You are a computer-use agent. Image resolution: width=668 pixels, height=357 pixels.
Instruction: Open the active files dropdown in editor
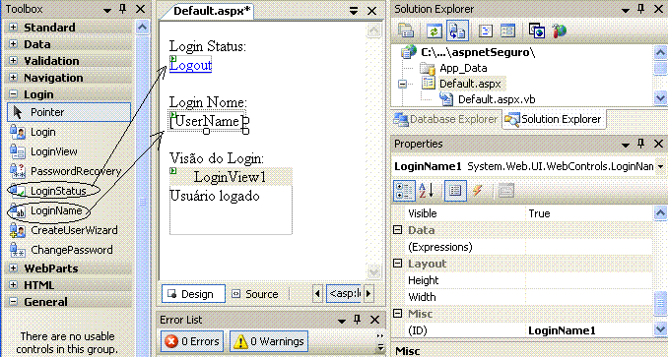coord(354,11)
